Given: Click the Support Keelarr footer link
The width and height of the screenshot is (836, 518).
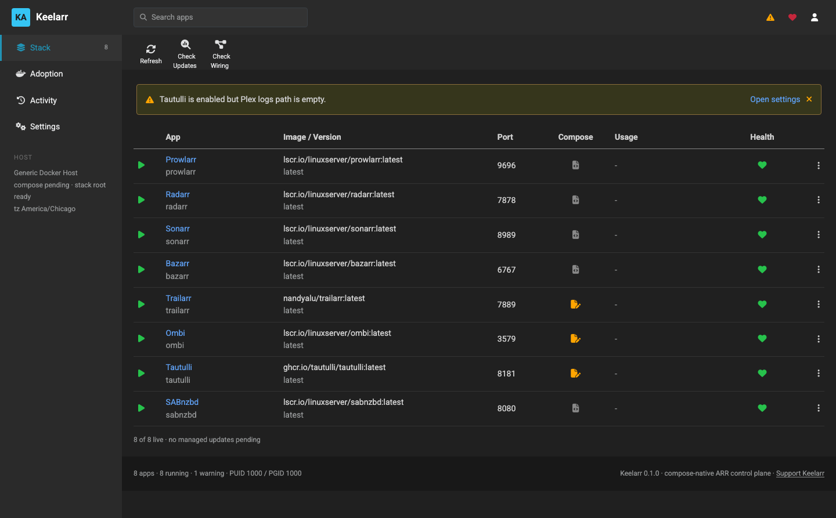Looking at the screenshot, I should [x=800, y=473].
